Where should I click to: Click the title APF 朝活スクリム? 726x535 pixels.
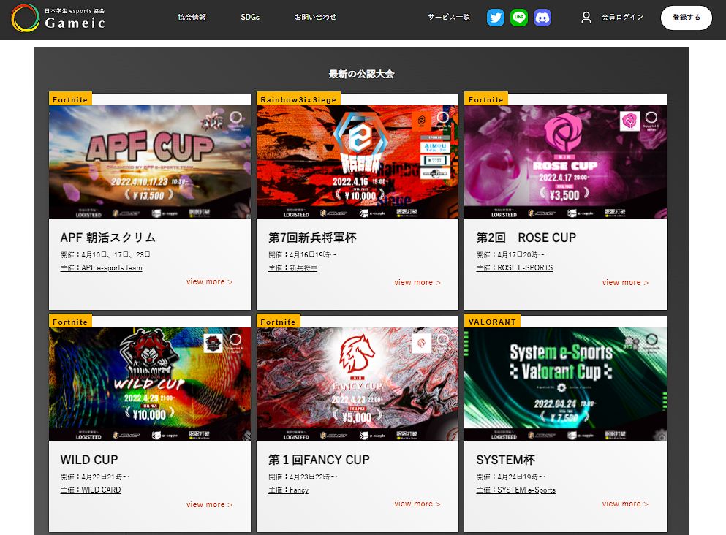coord(108,238)
